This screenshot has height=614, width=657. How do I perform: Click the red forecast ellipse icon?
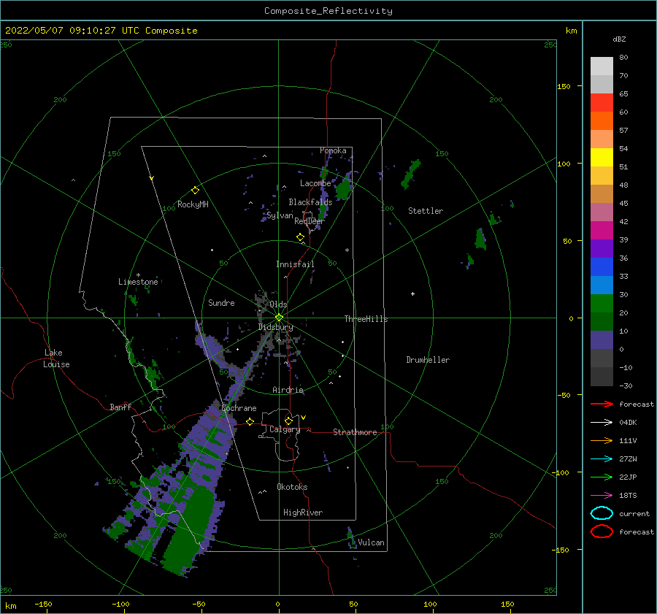pyautogui.click(x=602, y=532)
